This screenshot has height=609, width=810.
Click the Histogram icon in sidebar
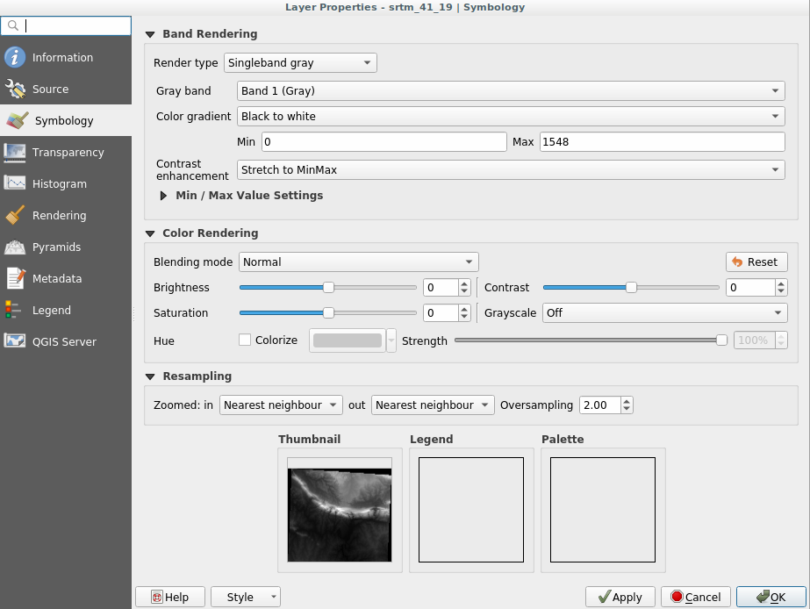pos(15,184)
